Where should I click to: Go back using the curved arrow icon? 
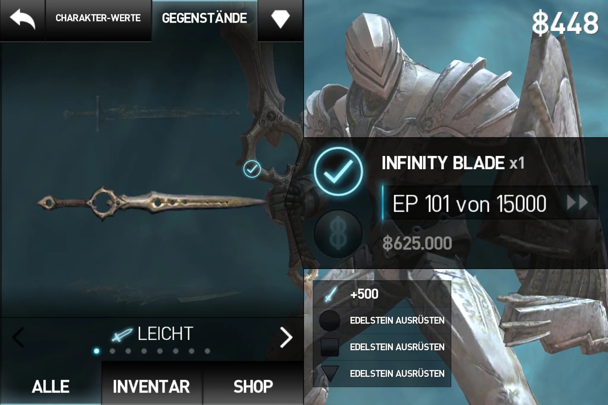[x=23, y=19]
